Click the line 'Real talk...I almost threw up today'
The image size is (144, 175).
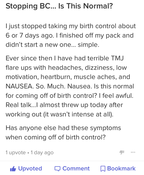pyautogui.click(x=64, y=105)
